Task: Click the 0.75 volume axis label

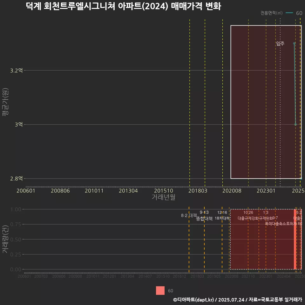Action: (16, 225)
